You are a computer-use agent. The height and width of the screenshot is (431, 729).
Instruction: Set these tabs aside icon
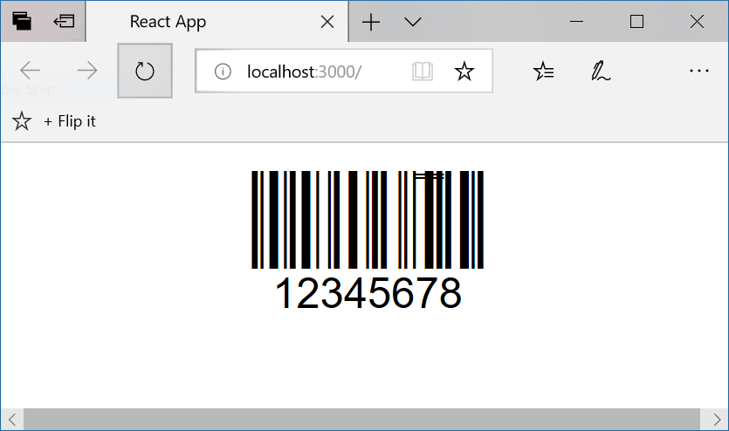[64, 21]
